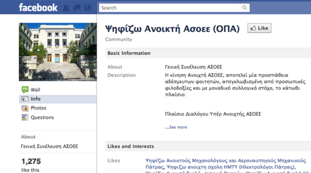This screenshot has height=173, width=311.
Task: Select the Info item in the sidebar
Action: [35, 99]
